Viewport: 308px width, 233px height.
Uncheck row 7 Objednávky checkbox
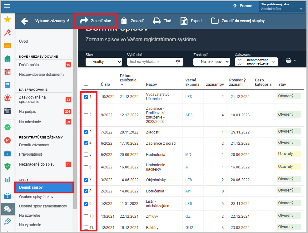pos(86,180)
